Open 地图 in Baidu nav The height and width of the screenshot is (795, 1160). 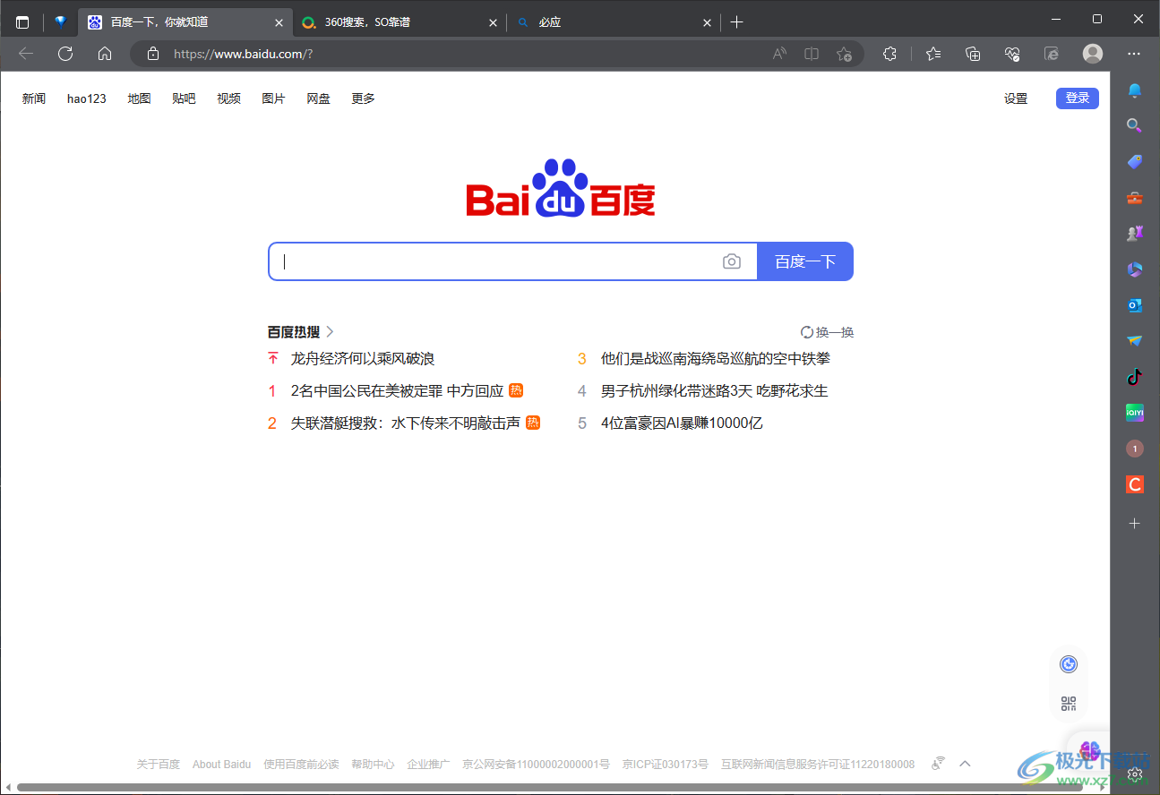click(x=139, y=98)
